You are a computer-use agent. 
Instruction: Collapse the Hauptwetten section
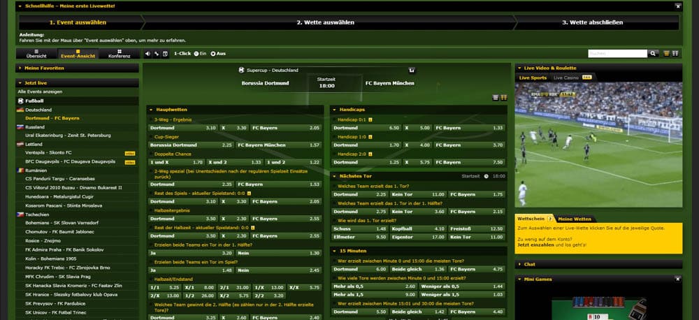coord(151,110)
